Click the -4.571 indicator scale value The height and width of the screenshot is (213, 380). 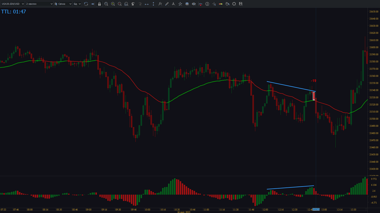[374, 203]
